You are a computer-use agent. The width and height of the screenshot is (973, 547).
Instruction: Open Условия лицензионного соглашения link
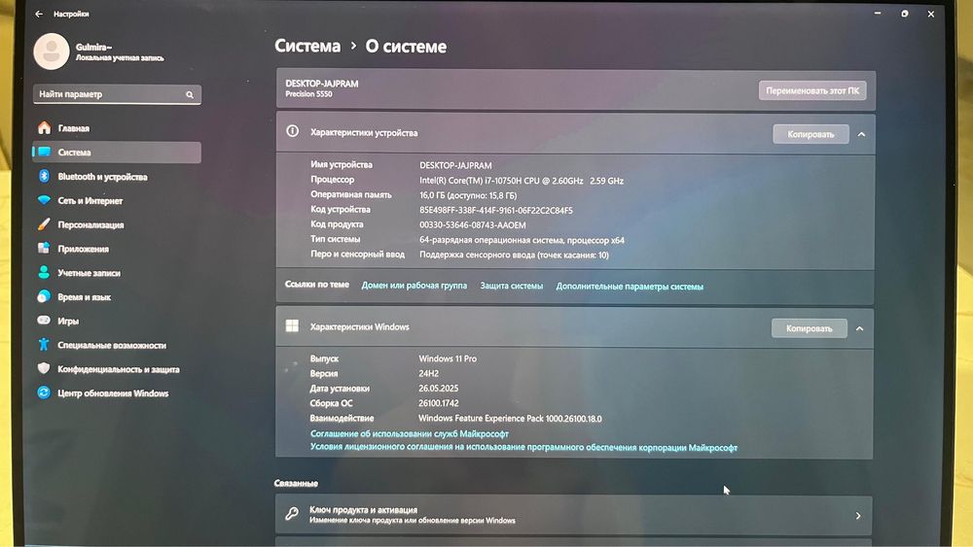pos(523,447)
